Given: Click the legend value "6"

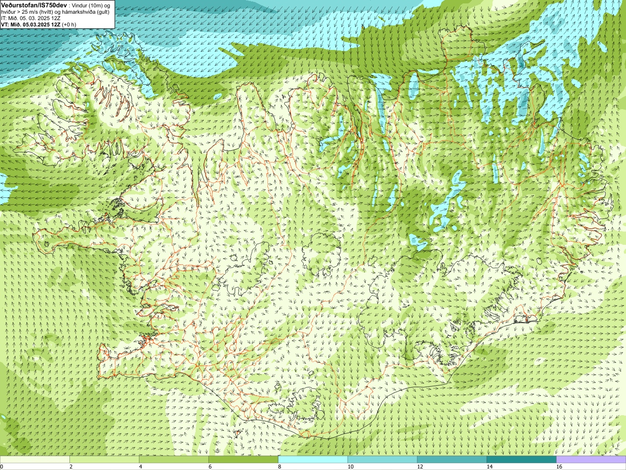Looking at the screenshot, I should pyautogui.click(x=210, y=467).
